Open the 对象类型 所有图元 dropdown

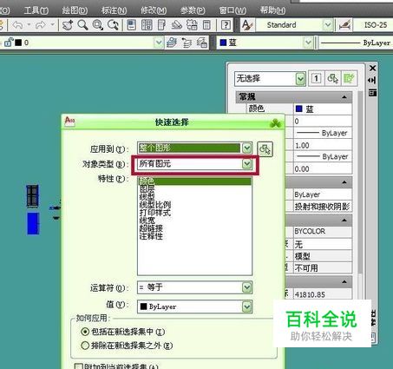click(247, 164)
